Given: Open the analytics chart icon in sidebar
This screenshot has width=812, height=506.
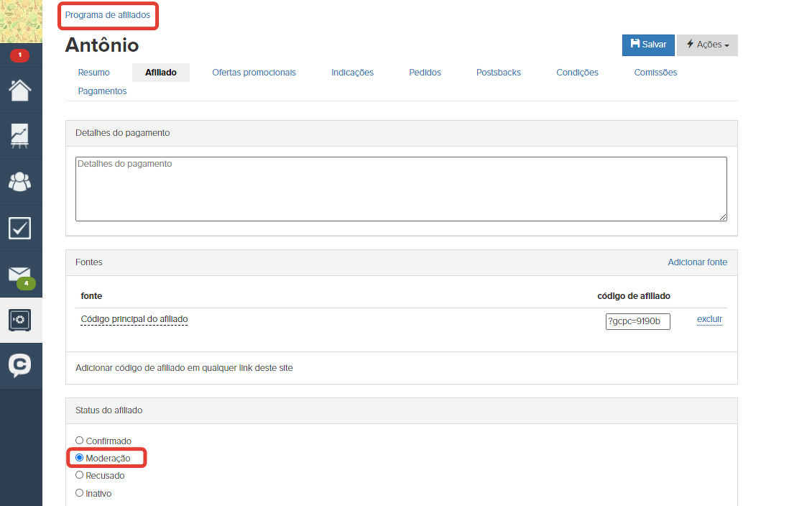Looking at the screenshot, I should tap(20, 136).
